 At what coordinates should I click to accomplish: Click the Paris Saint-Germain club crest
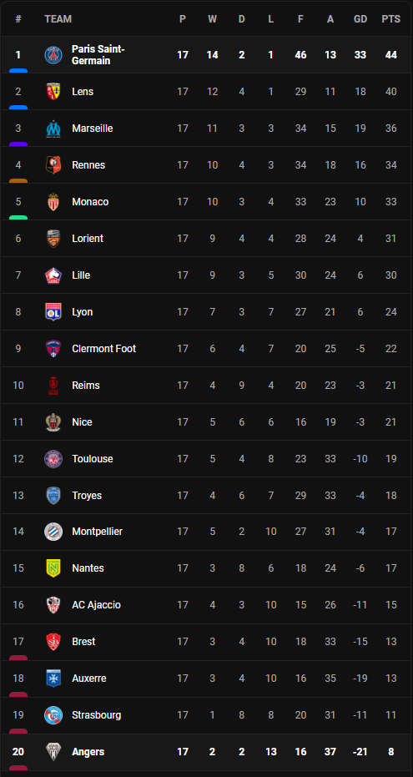point(53,55)
